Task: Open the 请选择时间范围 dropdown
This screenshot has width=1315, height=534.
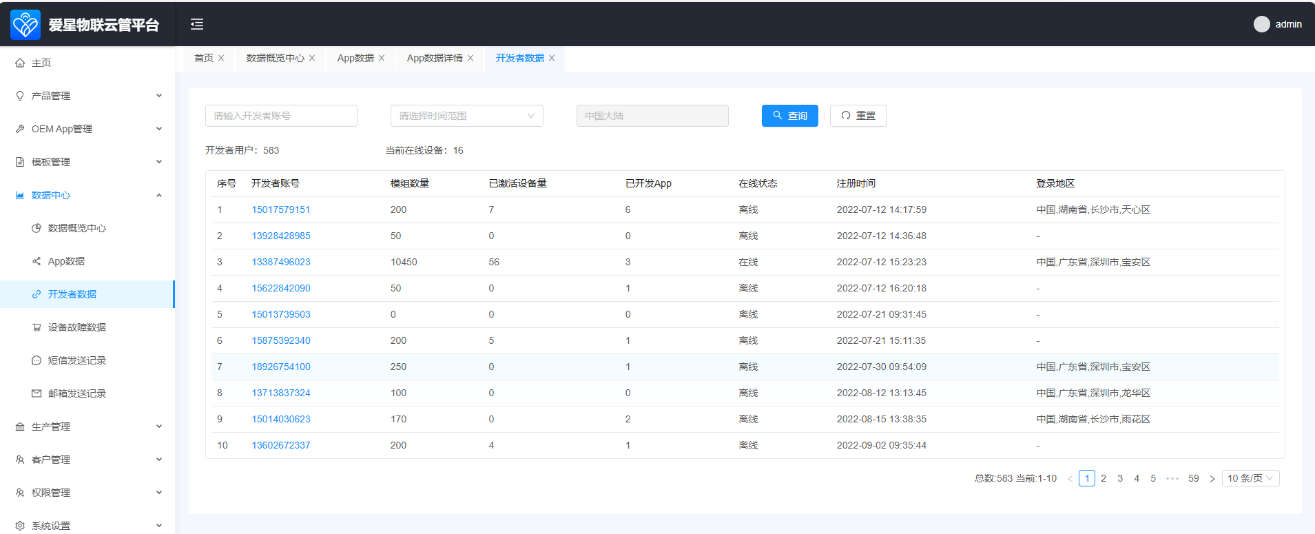Action: click(x=467, y=116)
